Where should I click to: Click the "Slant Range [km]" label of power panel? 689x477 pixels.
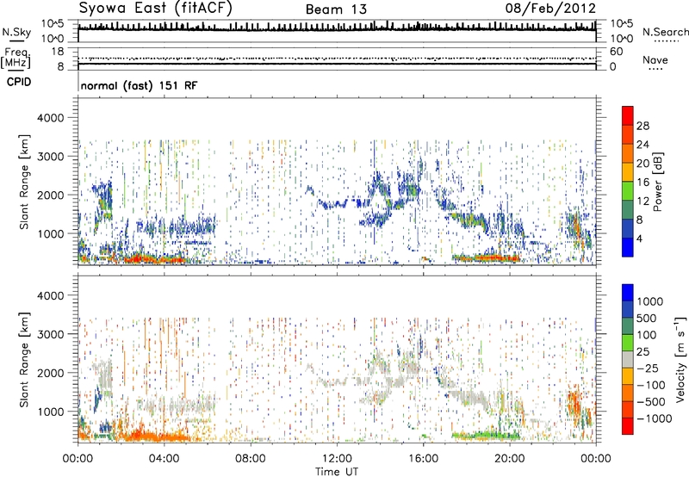(24, 182)
